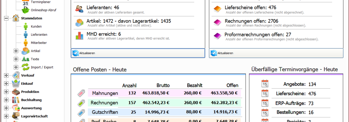Click the Auswertung chart icon
349x122 pixels.
coord(16,108)
